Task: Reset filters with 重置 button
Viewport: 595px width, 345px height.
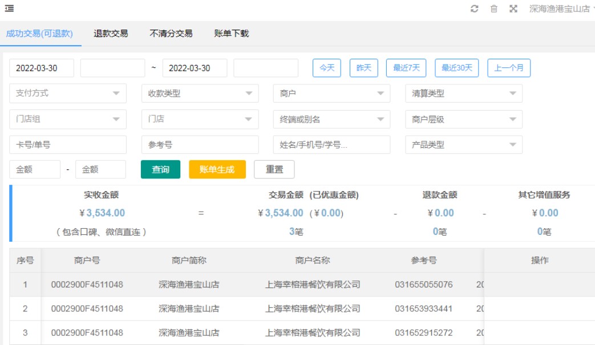Action: click(274, 169)
